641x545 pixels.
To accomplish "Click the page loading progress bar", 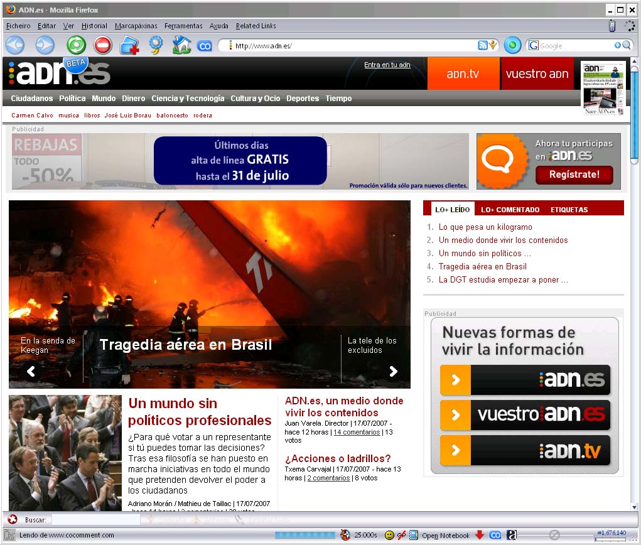I will [305, 535].
